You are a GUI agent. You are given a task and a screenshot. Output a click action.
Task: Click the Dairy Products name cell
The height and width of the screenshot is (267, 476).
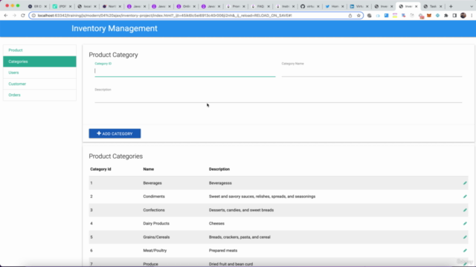(x=156, y=223)
